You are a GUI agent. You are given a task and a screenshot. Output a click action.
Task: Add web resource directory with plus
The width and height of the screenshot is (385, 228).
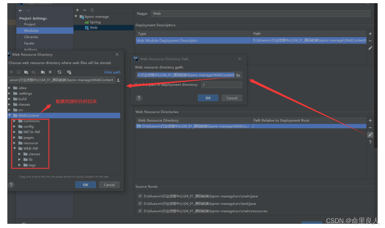coord(370,121)
